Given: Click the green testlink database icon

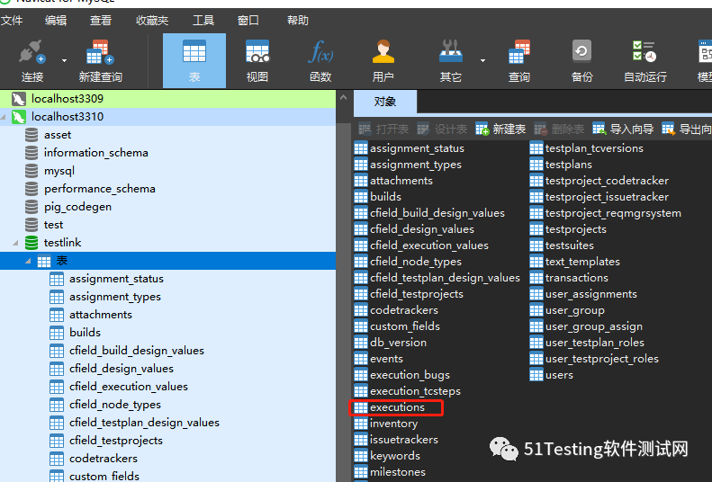Looking at the screenshot, I should click(32, 243).
